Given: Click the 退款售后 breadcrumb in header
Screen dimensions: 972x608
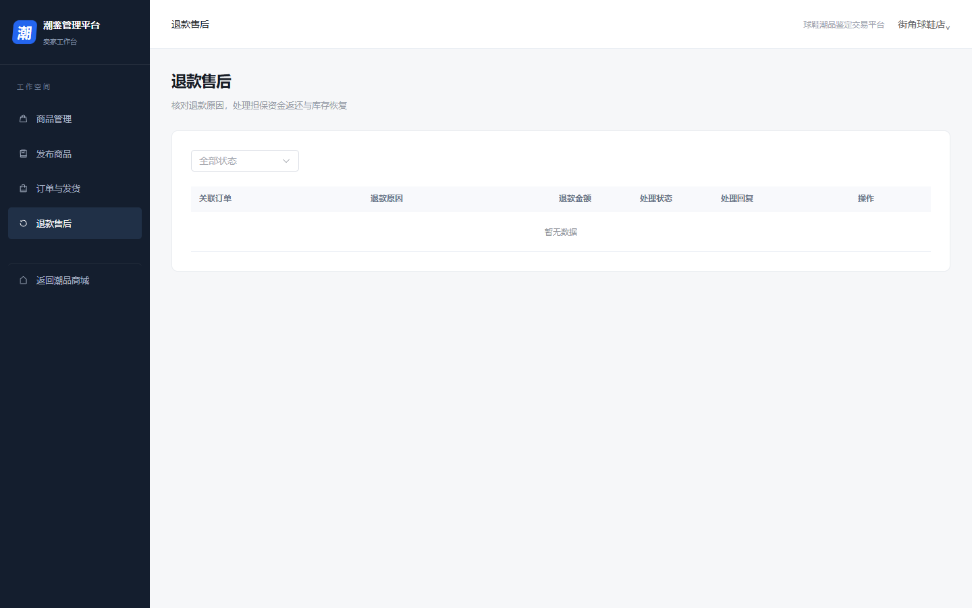Looking at the screenshot, I should [190, 24].
